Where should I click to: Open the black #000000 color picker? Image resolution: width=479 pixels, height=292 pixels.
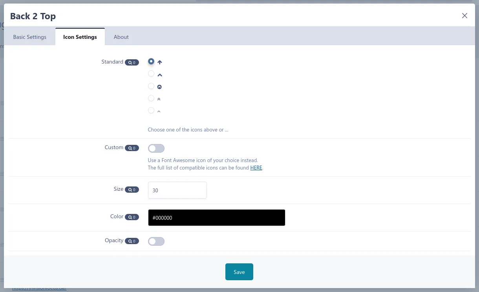pyautogui.click(x=216, y=218)
